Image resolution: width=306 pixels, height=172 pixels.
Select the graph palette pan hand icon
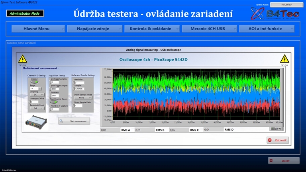click(x=280, y=129)
